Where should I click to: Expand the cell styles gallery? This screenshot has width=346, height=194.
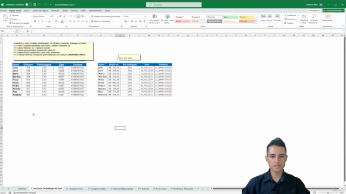(256, 23)
